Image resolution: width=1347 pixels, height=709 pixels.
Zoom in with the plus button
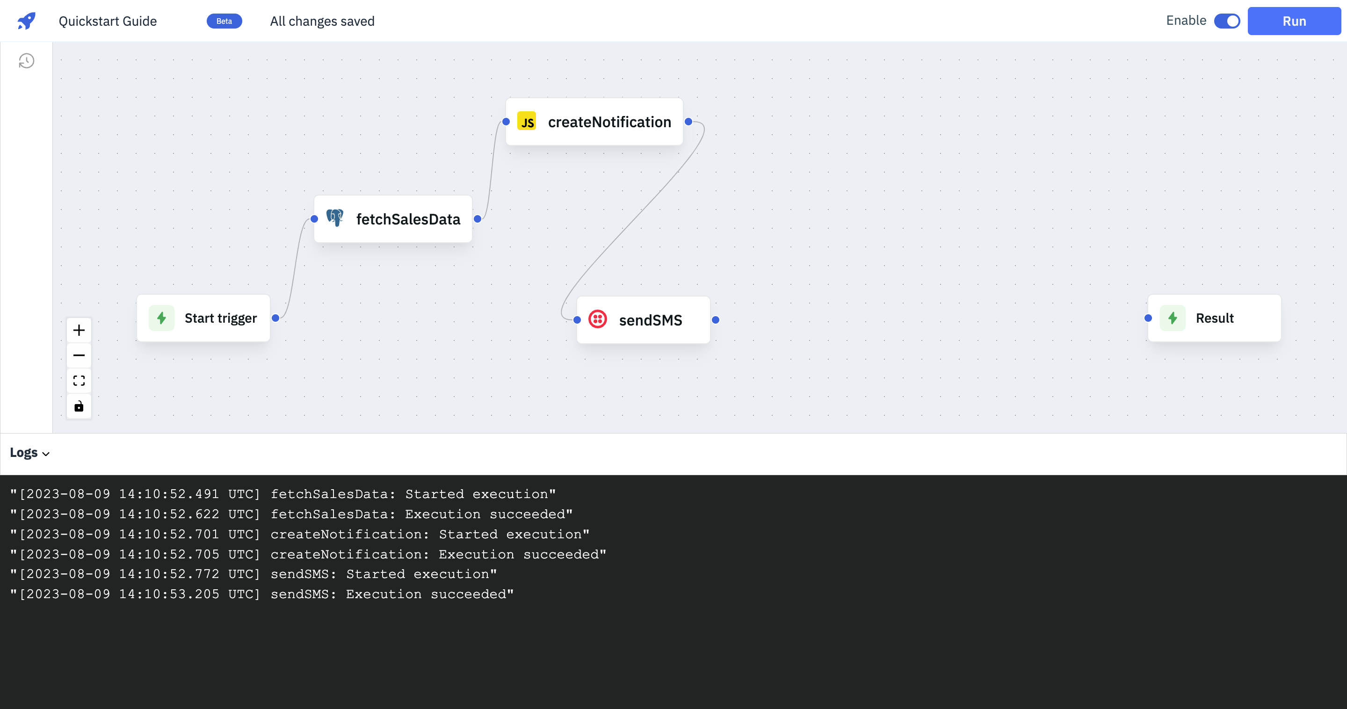point(79,331)
